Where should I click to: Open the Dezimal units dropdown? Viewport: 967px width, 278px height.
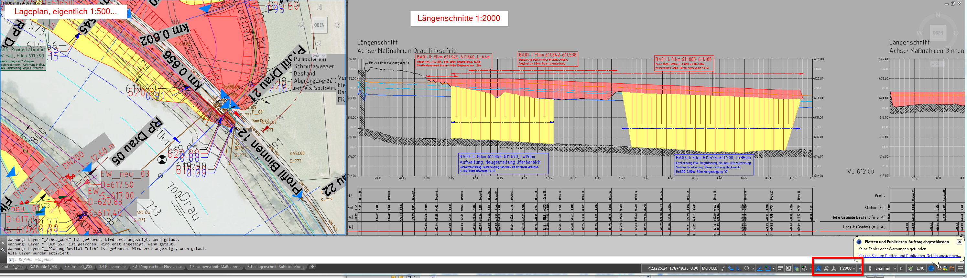[x=886, y=268]
